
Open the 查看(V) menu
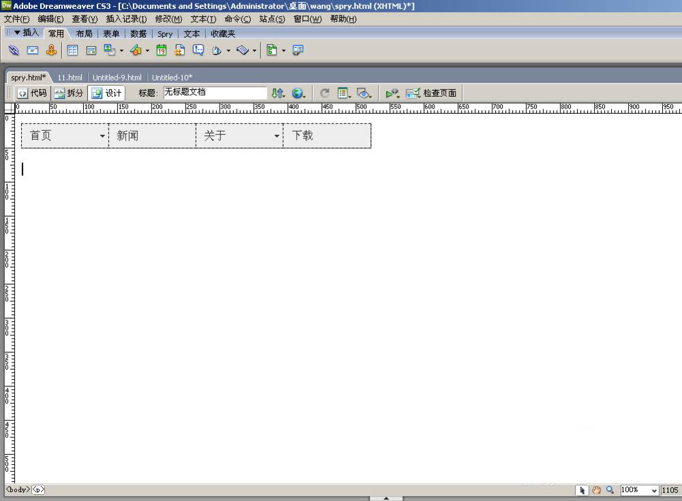click(x=85, y=19)
